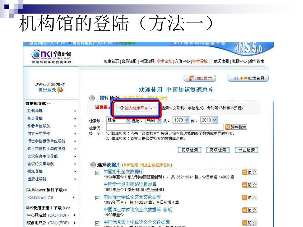303x227 pixels.
Task: Click the CAJViewer 7.0 download link
Action: (x=41, y=197)
